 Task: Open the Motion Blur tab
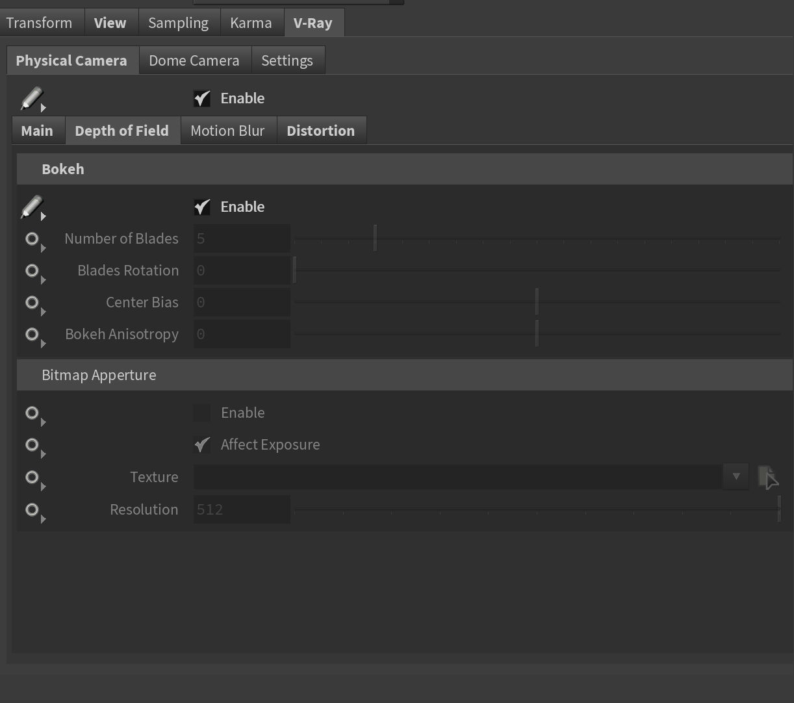click(227, 131)
